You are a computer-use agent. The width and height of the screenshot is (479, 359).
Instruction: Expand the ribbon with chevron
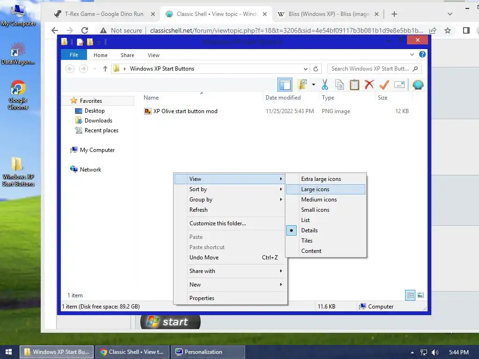click(412, 55)
